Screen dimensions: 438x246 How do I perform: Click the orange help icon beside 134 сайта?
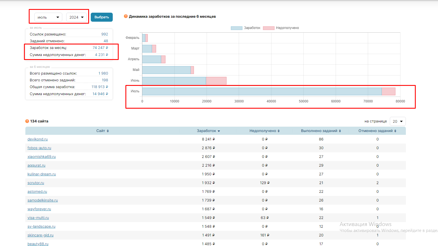[x=27, y=121]
